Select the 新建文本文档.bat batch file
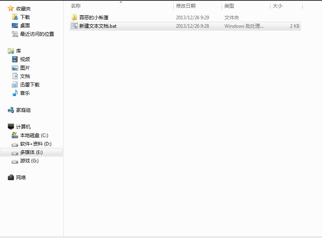Viewport: 322px width, 238px height. (x=98, y=26)
